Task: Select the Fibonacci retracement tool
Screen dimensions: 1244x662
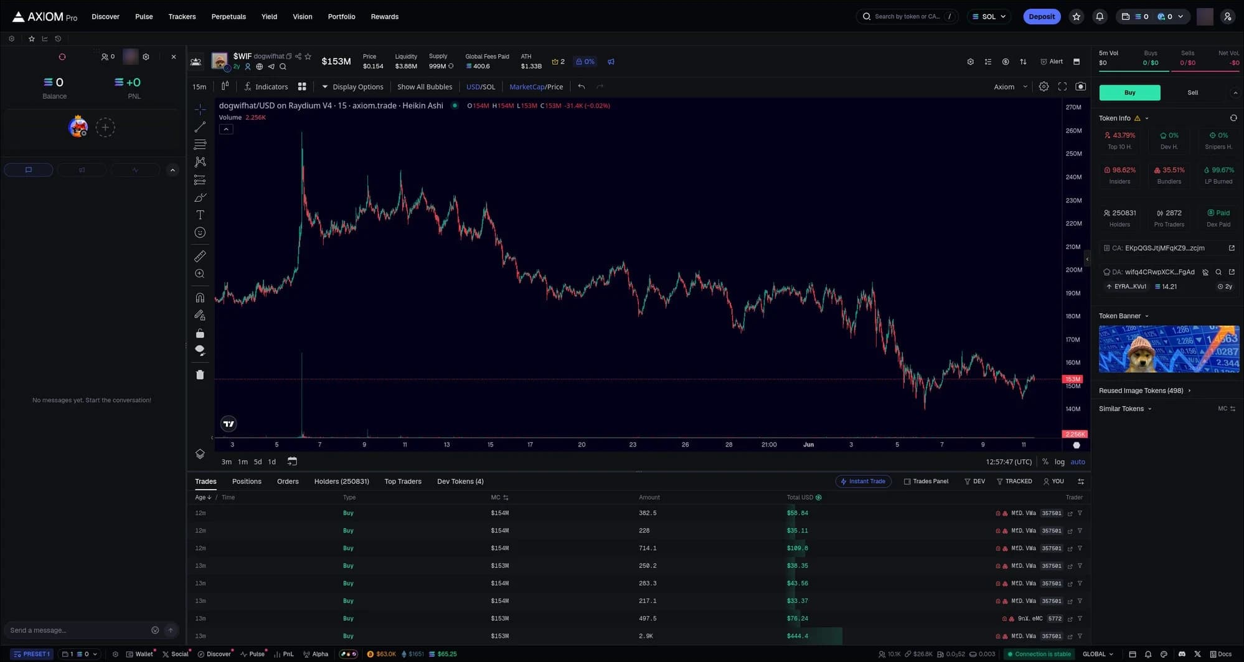Action: (200, 144)
